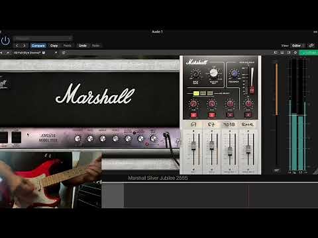Click the Presence knob on the amp
The height and width of the screenshot is (238, 318).
(x=78, y=139)
